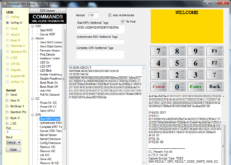
Task: Click Start EMV Additional Tags field
Action: (101, 29)
